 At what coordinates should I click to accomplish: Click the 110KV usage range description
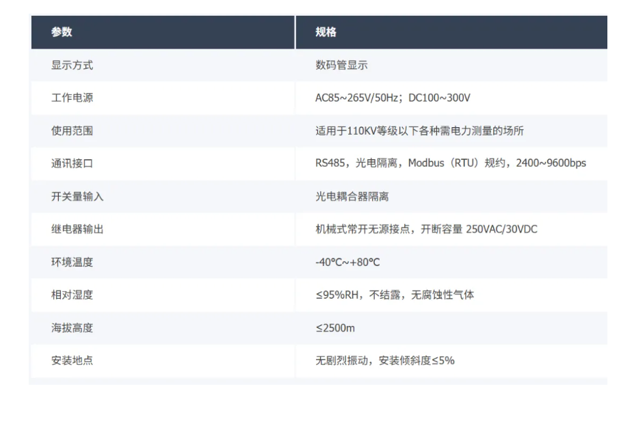(419, 131)
